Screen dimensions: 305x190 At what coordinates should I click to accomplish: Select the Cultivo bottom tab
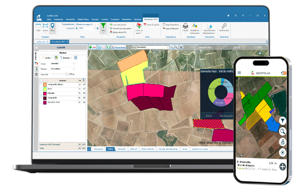(110, 149)
